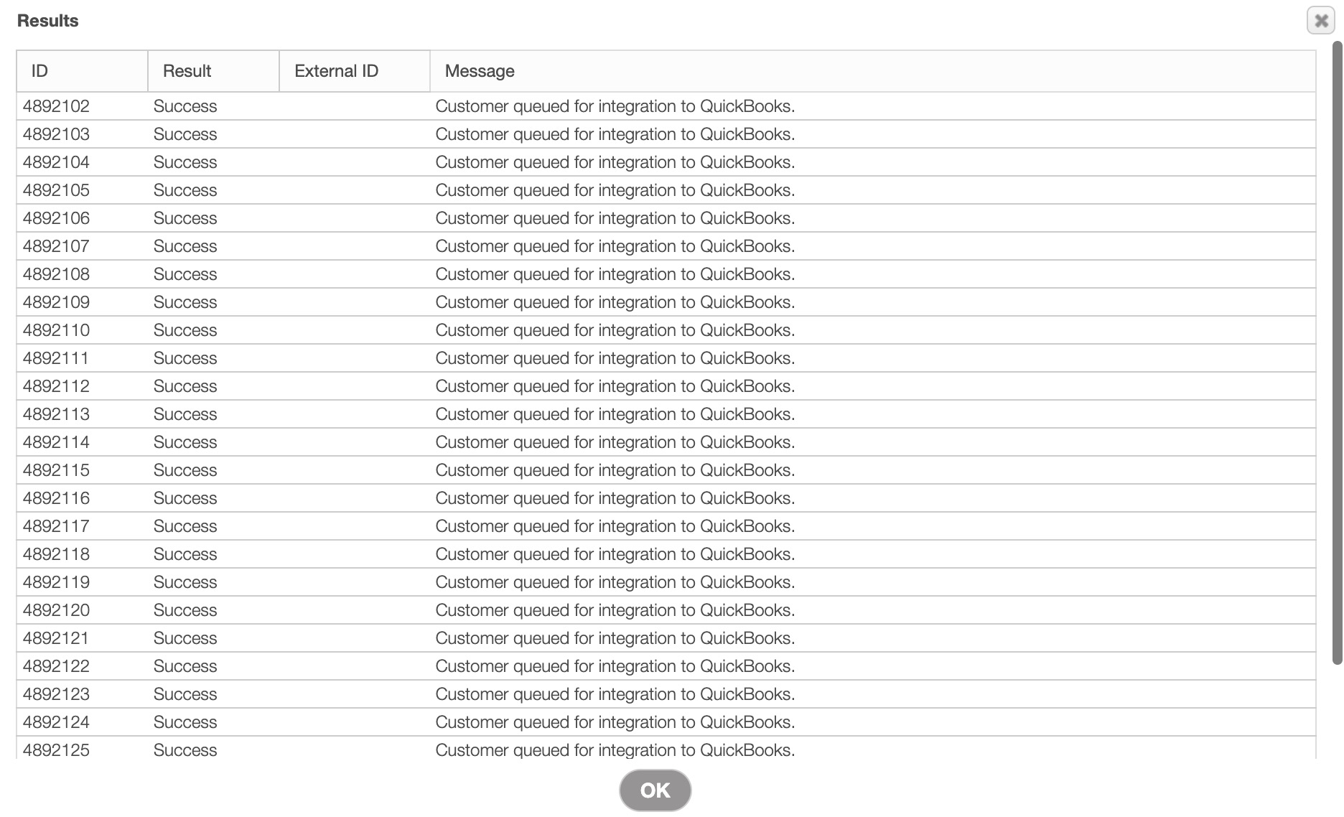The height and width of the screenshot is (817, 1344).
Task: Select row with ID 4892102
Action: coord(56,106)
